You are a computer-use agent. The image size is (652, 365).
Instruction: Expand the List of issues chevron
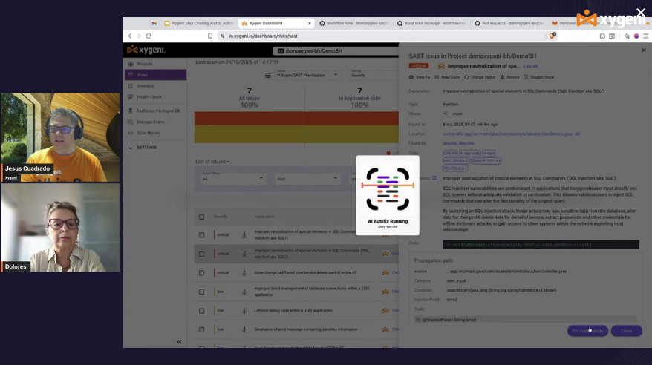(228, 162)
